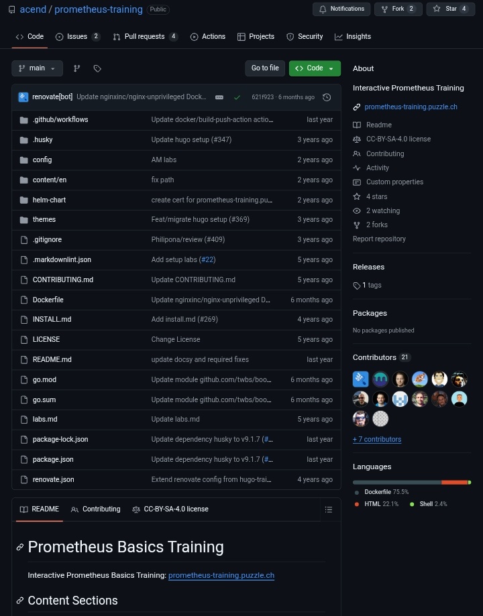Open the tags icon next to branches

click(97, 68)
